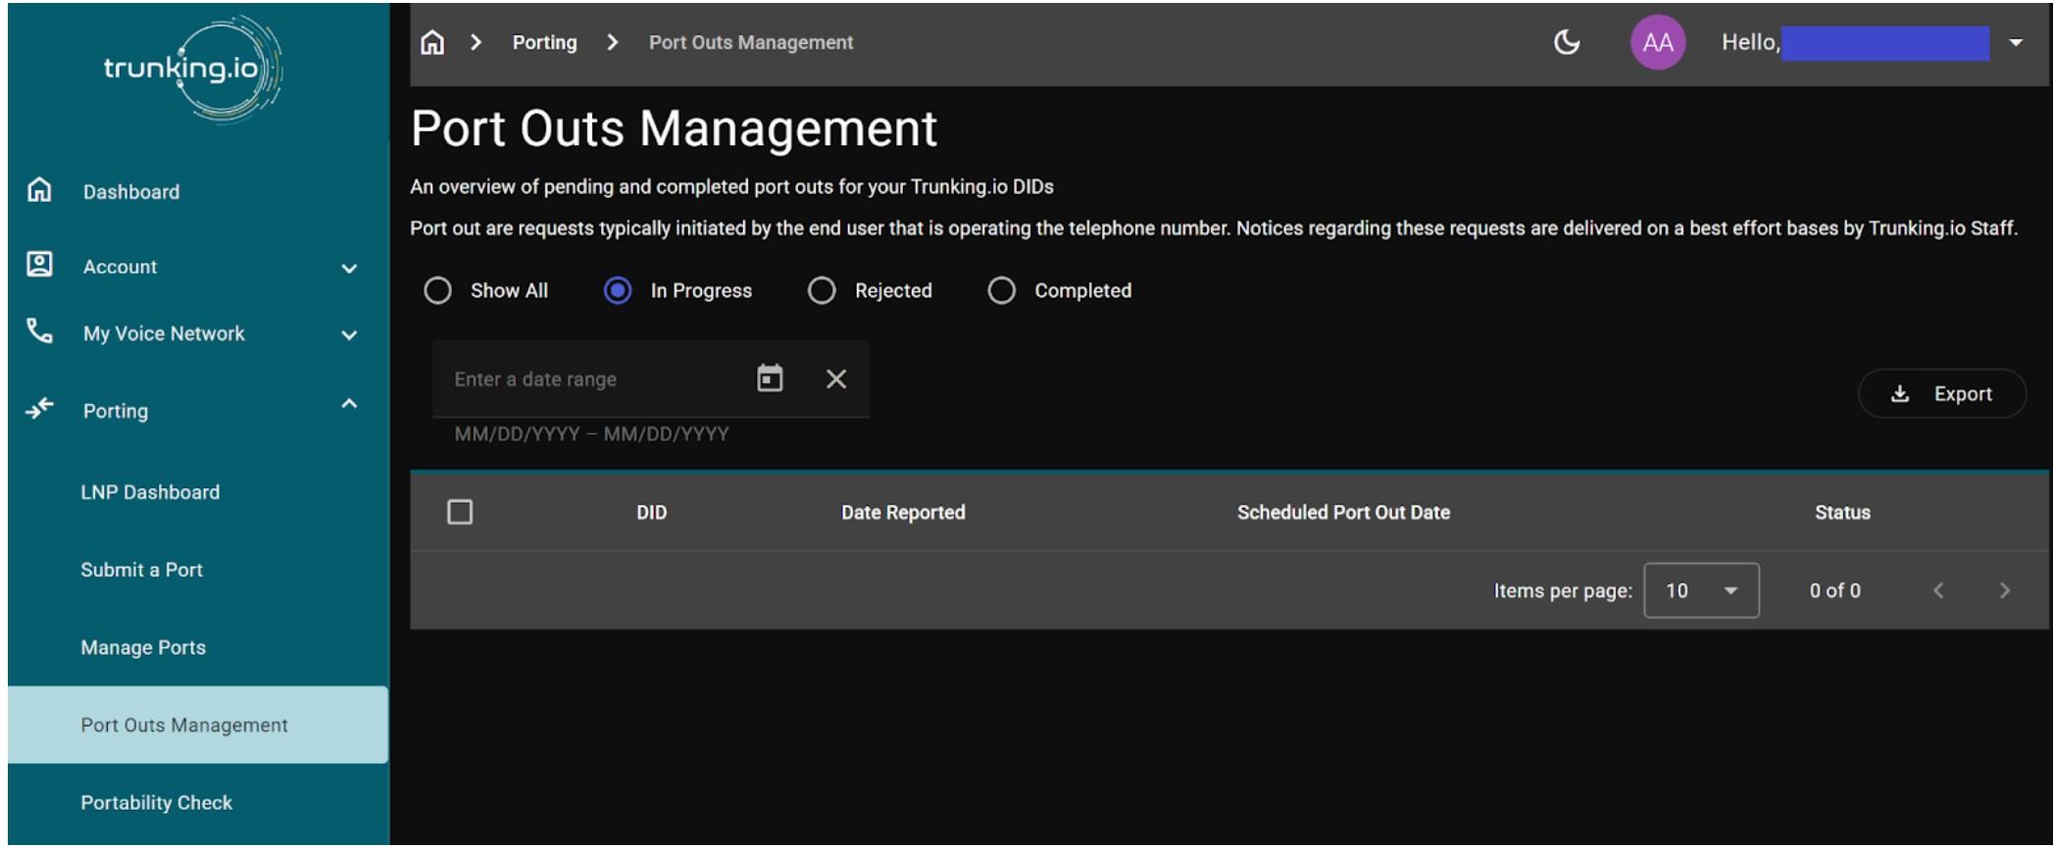The width and height of the screenshot is (2054, 848).
Task: Check the select-all table checkbox
Action: 460,512
